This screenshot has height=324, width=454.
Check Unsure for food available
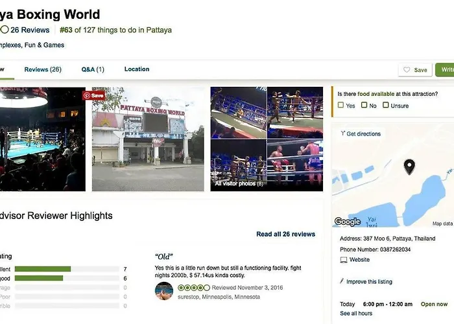[386, 105]
